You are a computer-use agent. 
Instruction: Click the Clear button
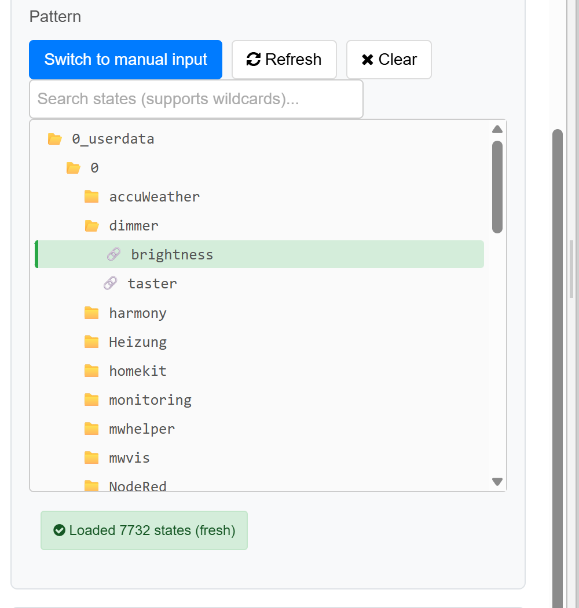point(389,60)
